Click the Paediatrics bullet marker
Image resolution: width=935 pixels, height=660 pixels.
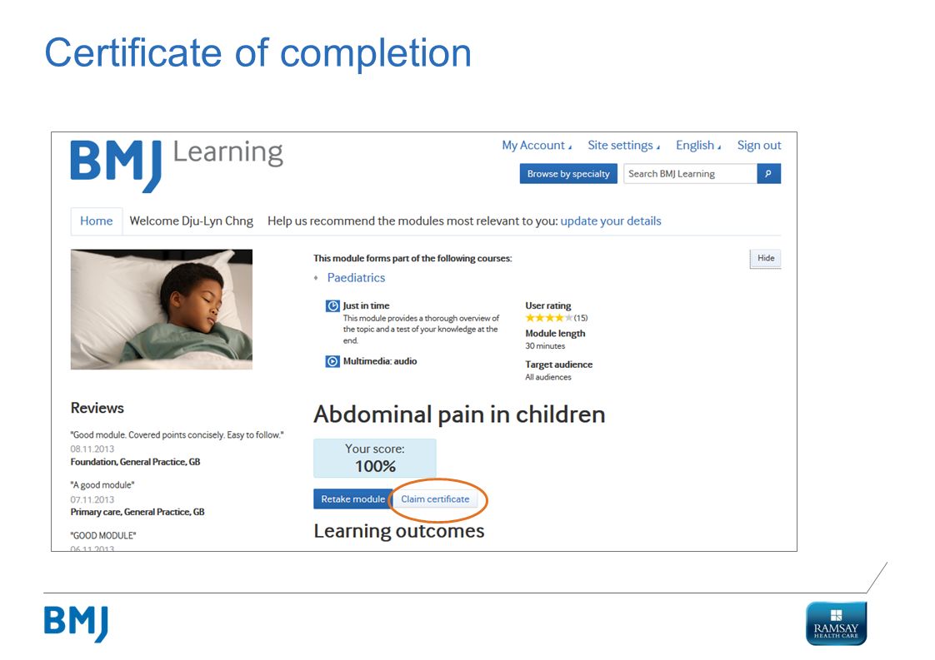point(316,278)
